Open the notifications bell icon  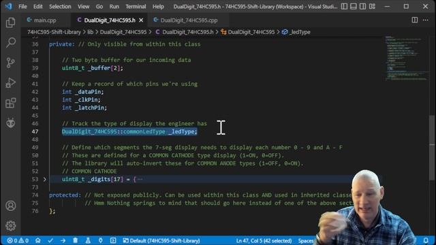[426, 240]
